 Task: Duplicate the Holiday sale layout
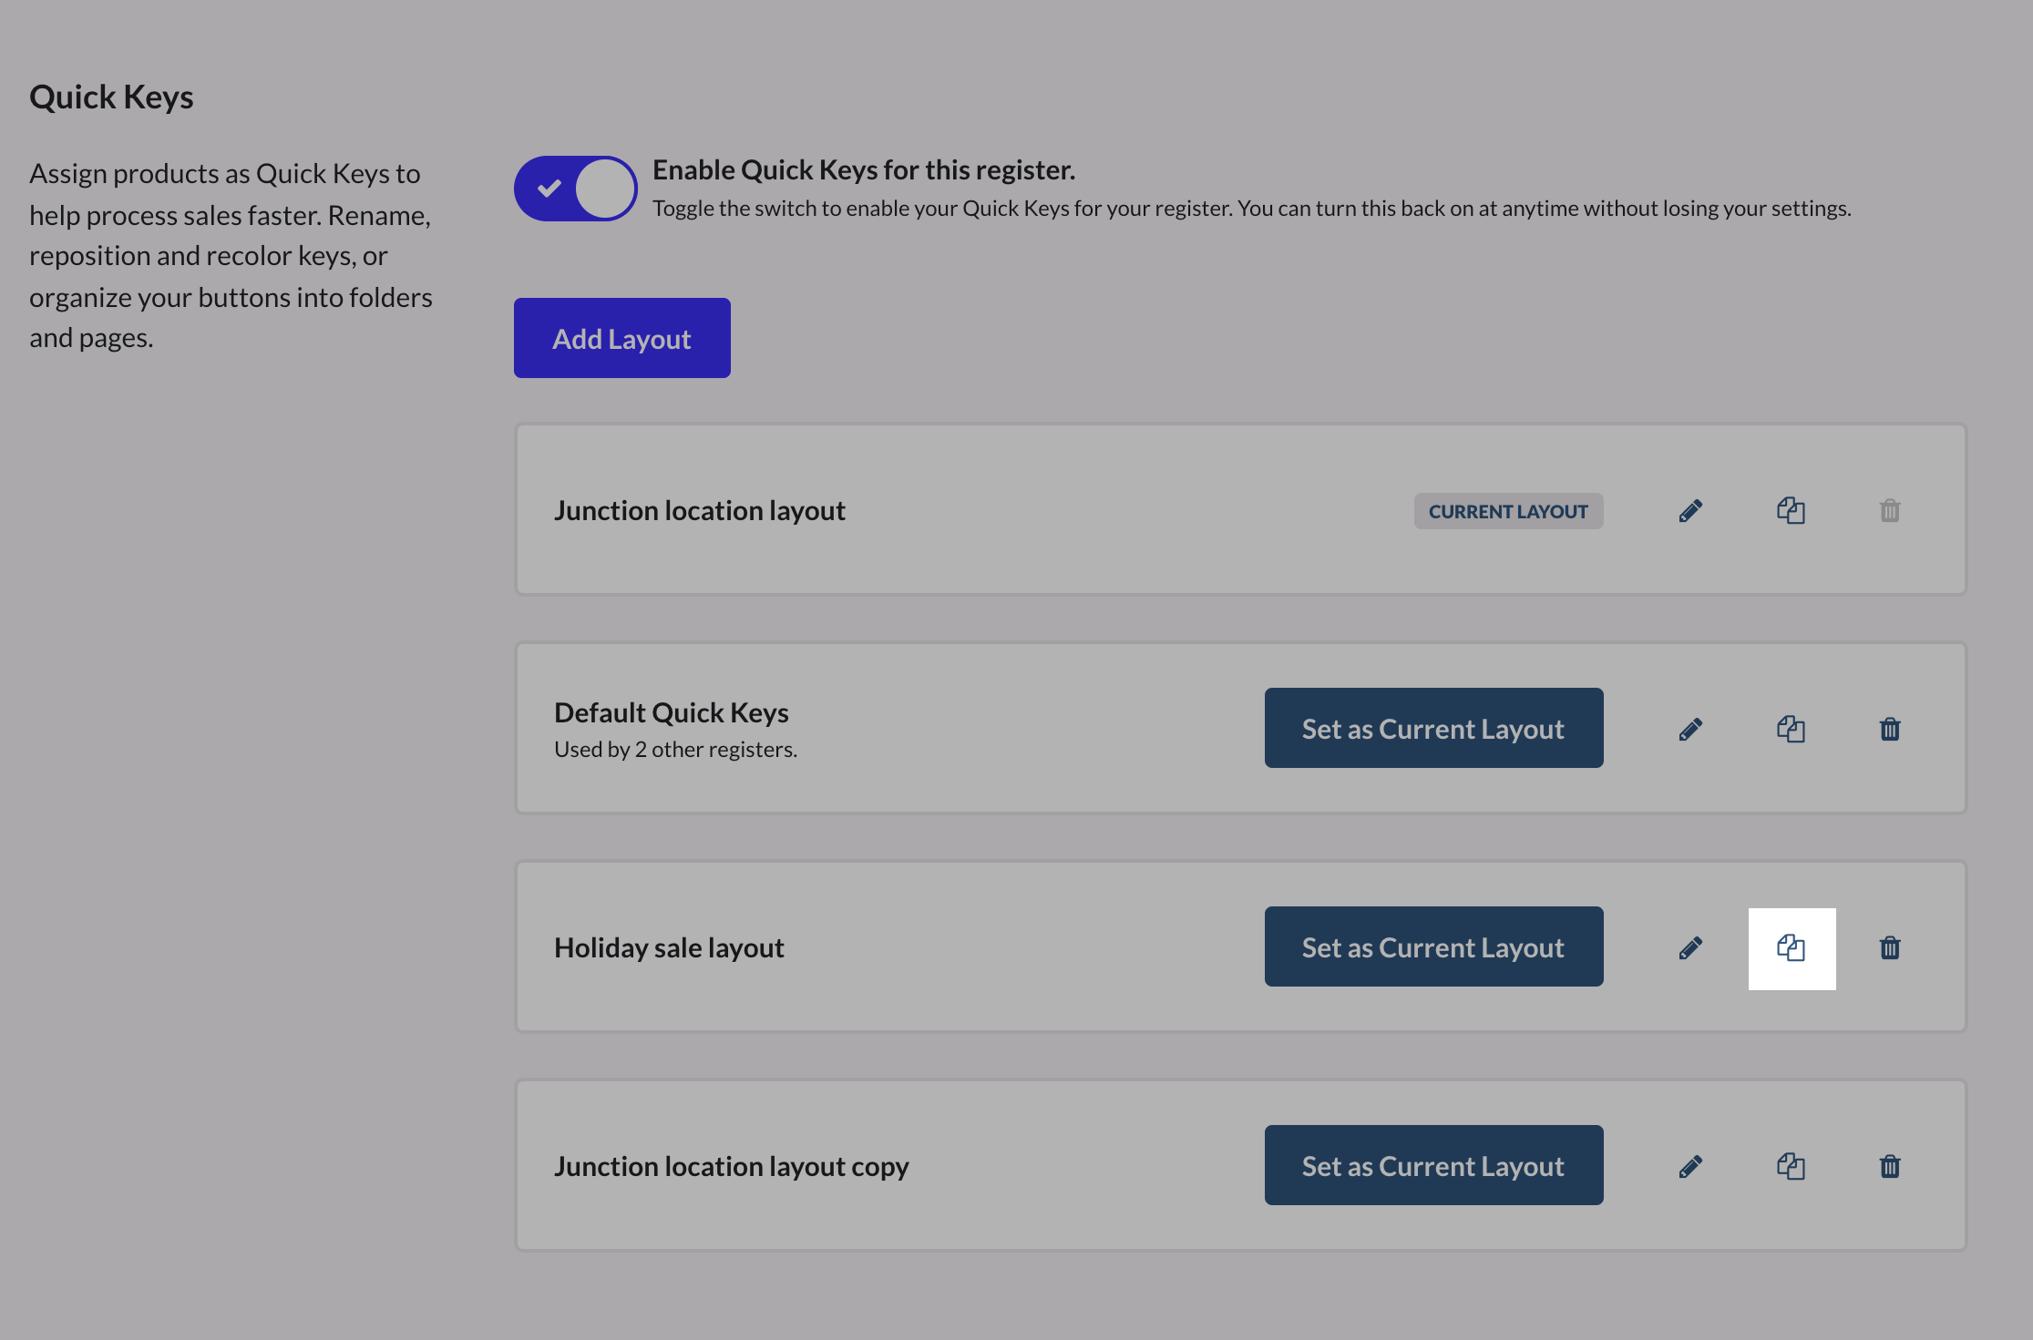pos(1791,948)
